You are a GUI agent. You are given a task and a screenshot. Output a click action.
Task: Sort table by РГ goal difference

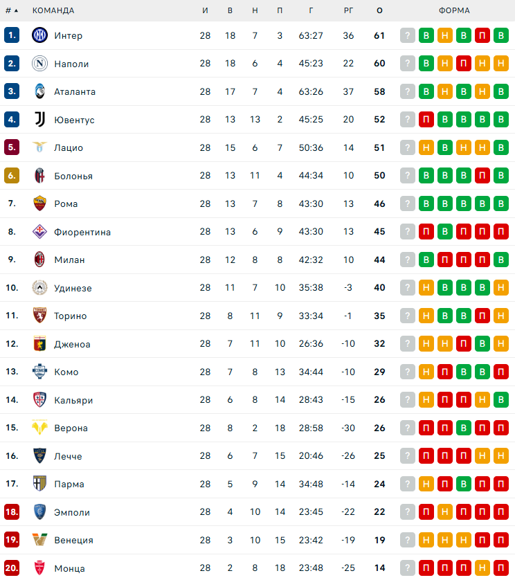pyautogui.click(x=348, y=10)
